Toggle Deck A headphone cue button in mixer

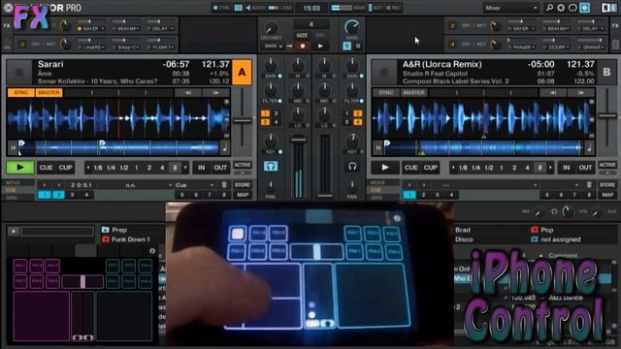[x=271, y=166]
